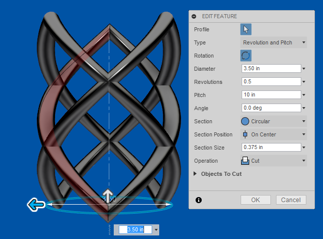Click the Pitch input field with 10 in

271,94
